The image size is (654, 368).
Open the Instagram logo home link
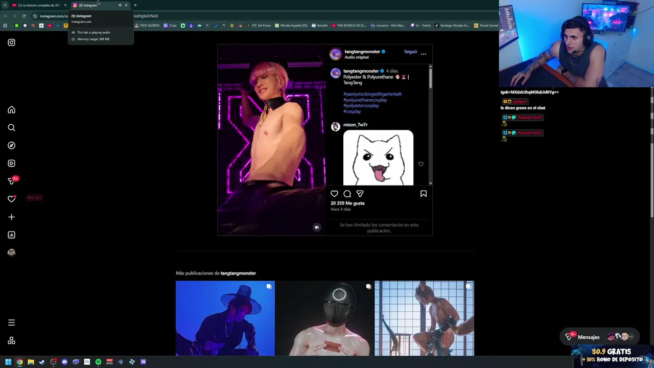click(11, 42)
